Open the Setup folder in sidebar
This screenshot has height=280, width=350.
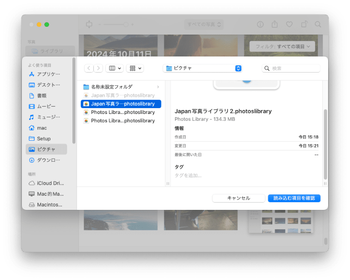(x=43, y=138)
